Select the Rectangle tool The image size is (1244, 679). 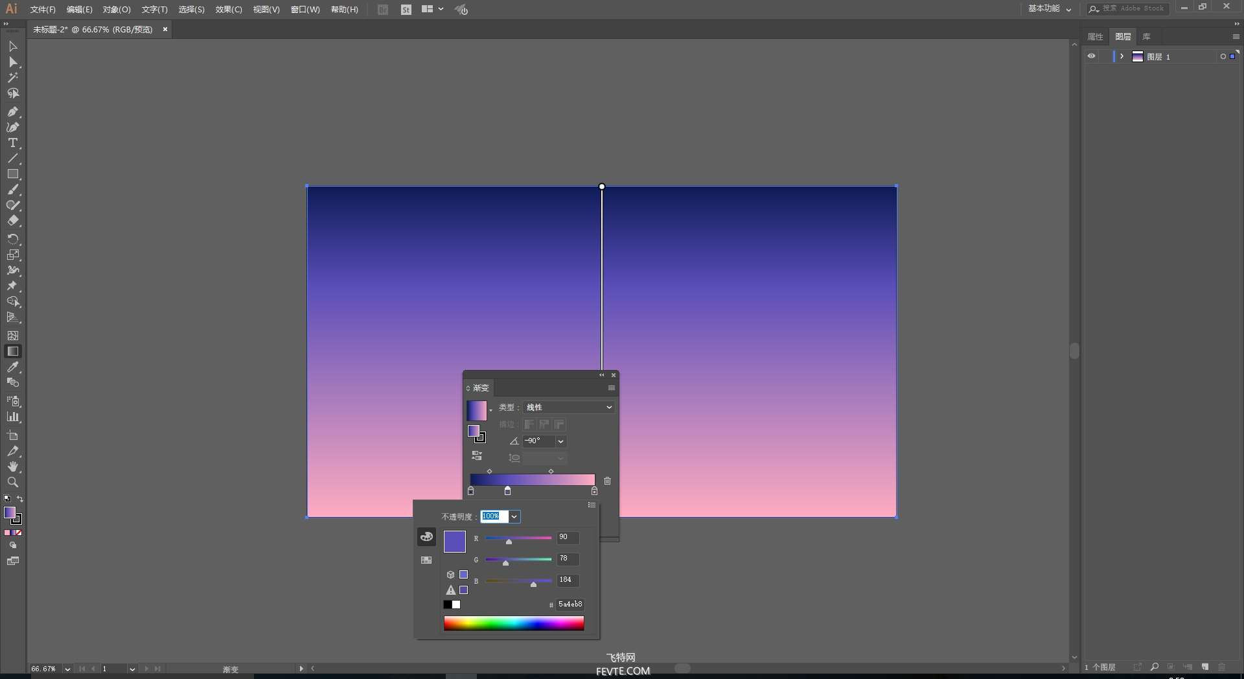click(13, 174)
